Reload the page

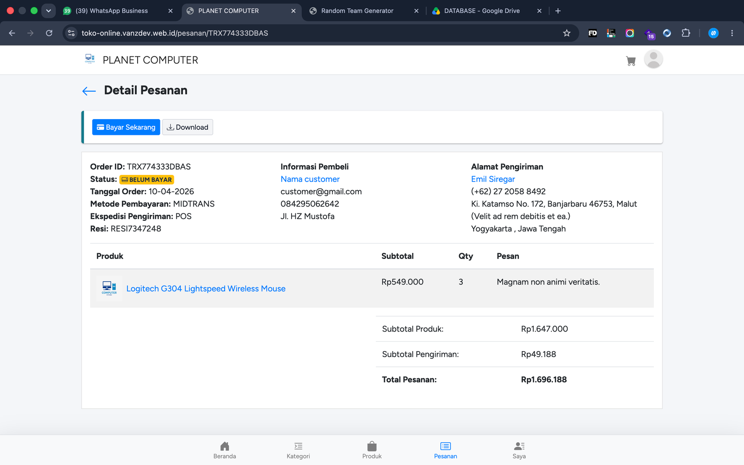[49, 33]
